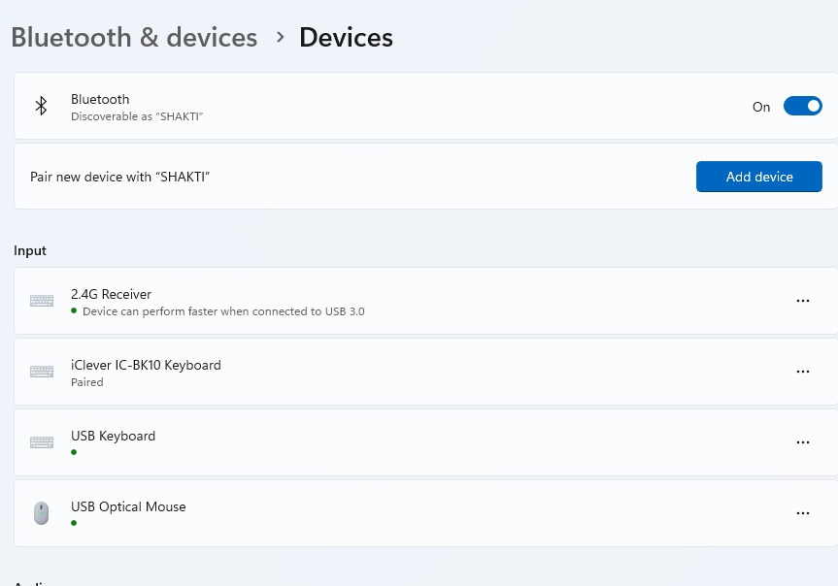Click the green status dot under USB Keyboard
The image size is (838, 586).
[74, 452]
